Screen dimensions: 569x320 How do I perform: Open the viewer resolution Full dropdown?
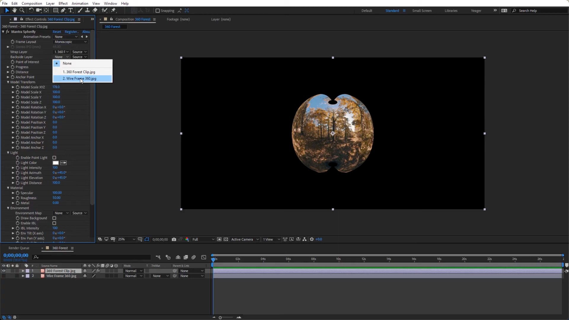[203, 239]
